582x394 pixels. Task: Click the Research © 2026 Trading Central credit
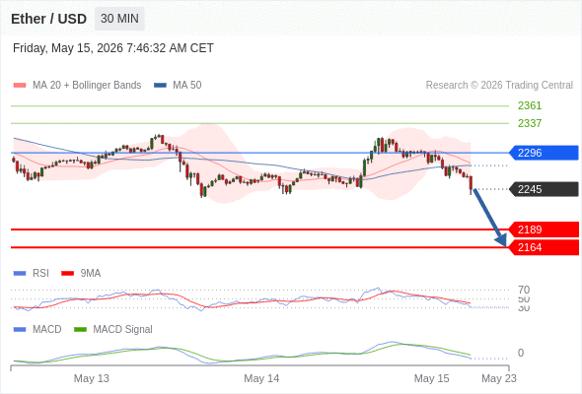(499, 86)
